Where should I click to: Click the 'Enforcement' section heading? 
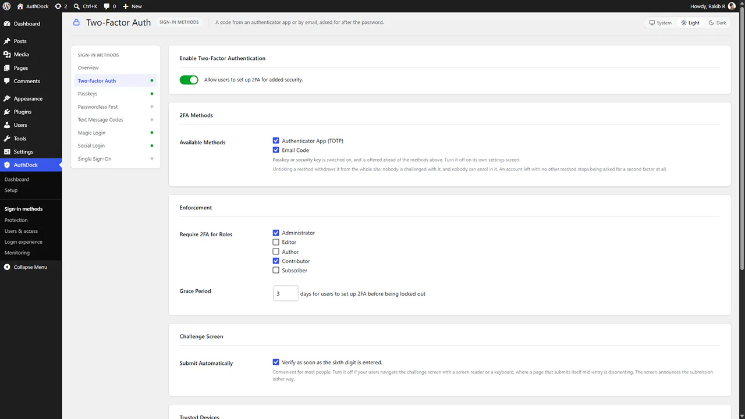[196, 208]
